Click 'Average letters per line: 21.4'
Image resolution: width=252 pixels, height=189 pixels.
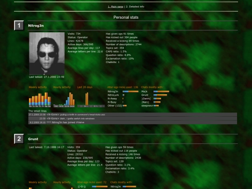point(84,165)
